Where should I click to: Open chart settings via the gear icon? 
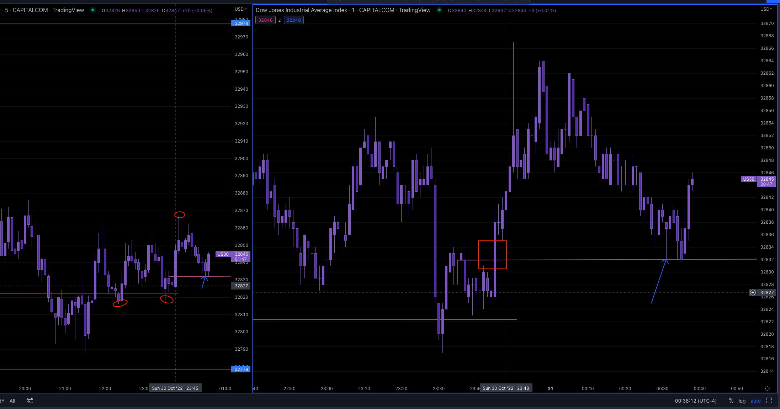click(767, 388)
